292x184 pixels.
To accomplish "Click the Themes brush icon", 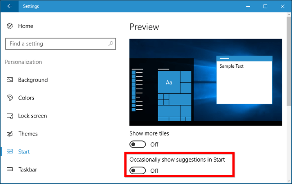I will (10, 134).
